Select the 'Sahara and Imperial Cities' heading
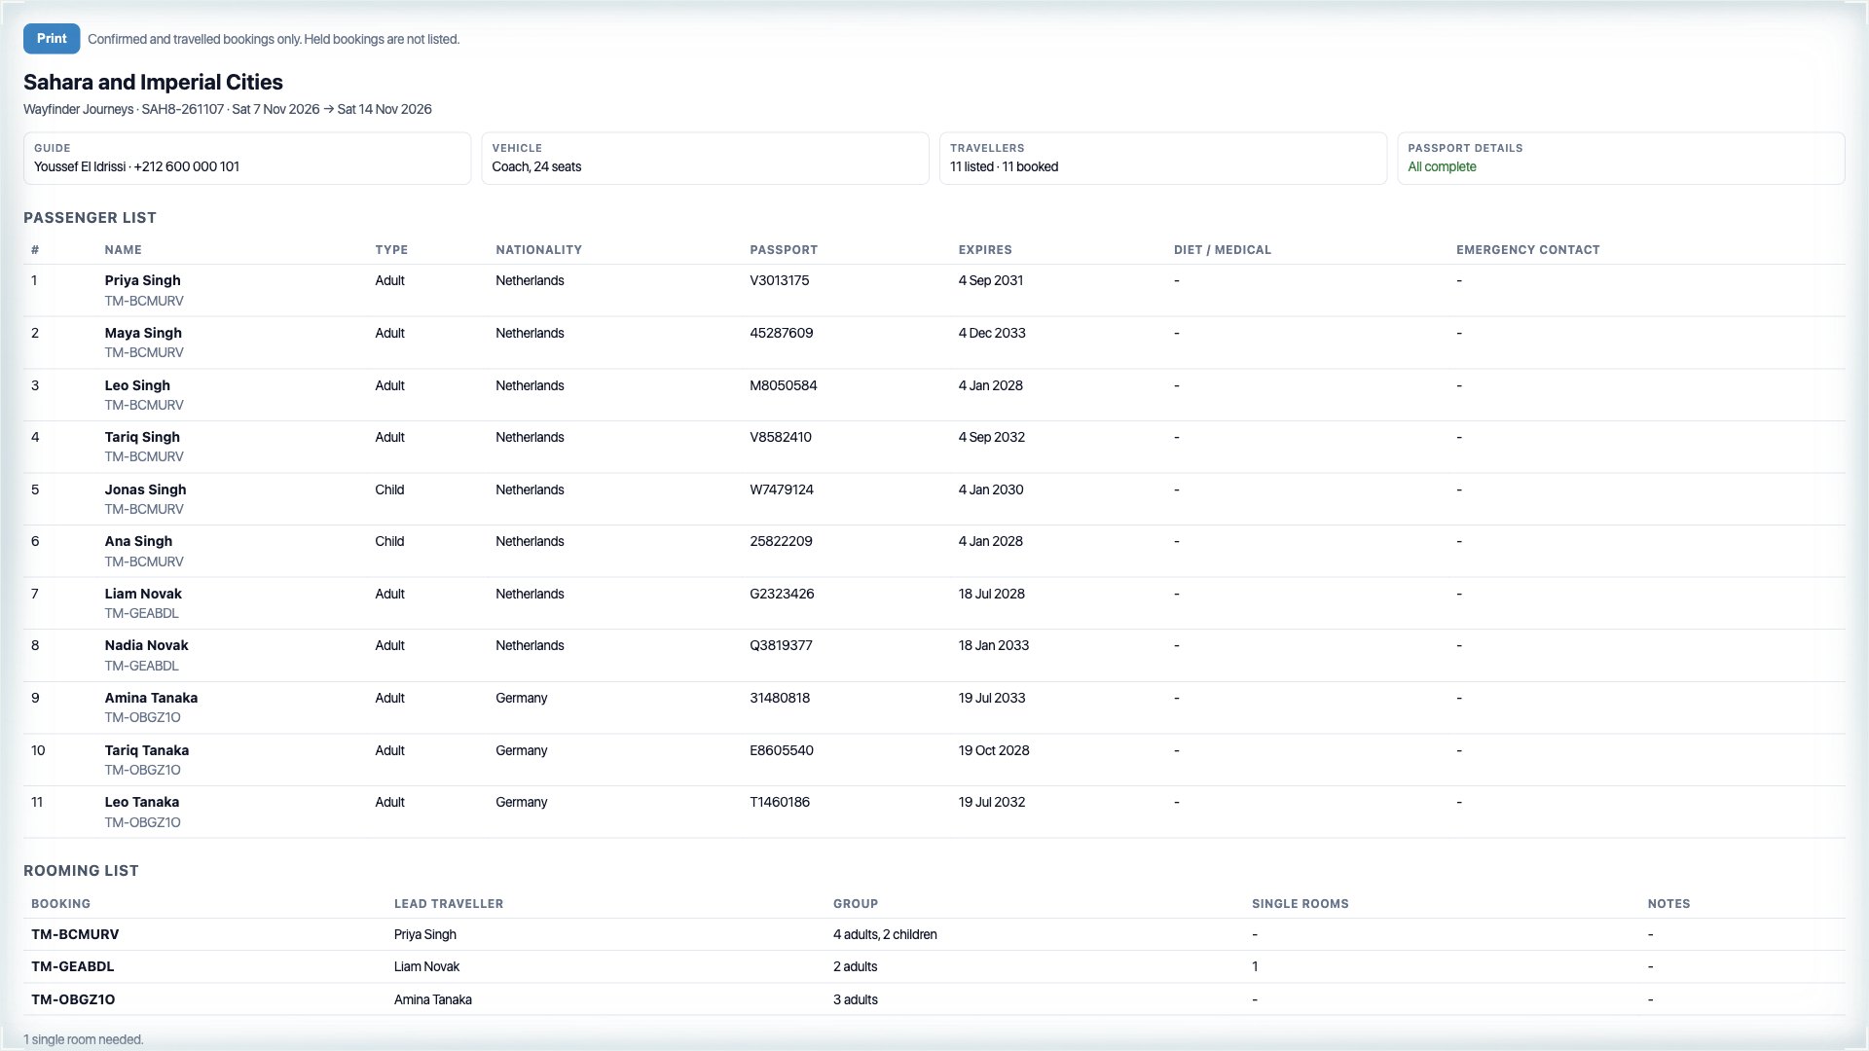This screenshot has height=1051, width=1869. (153, 83)
